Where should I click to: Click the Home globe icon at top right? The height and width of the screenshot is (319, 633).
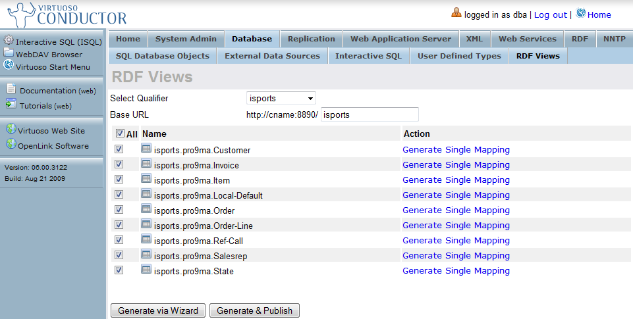[581, 14]
